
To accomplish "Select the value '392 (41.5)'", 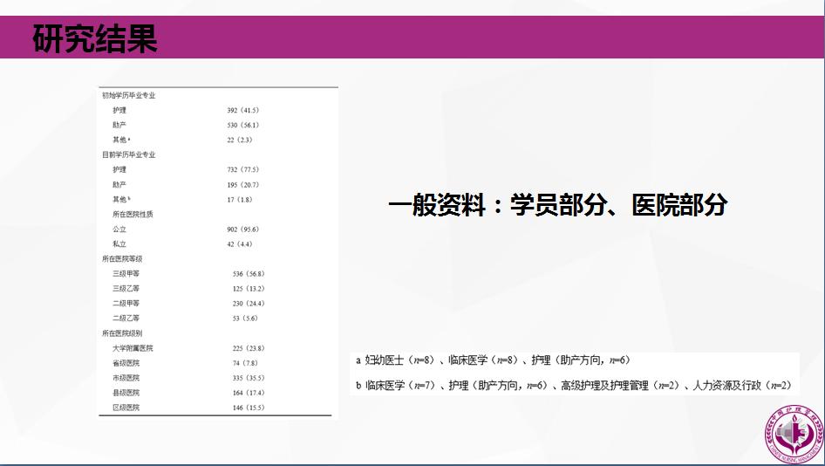I will click(x=243, y=110).
